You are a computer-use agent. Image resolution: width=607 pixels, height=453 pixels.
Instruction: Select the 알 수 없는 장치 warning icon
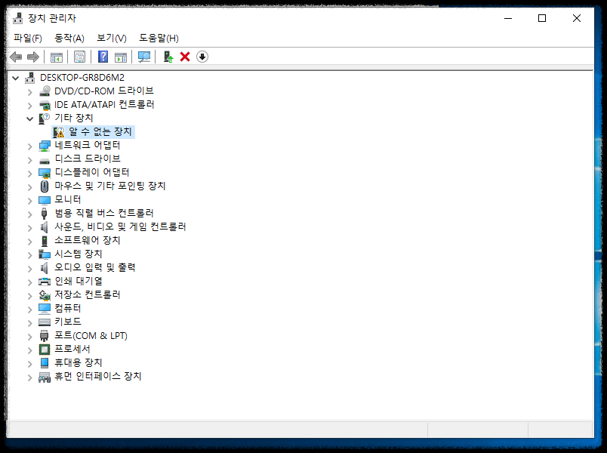coord(59,132)
